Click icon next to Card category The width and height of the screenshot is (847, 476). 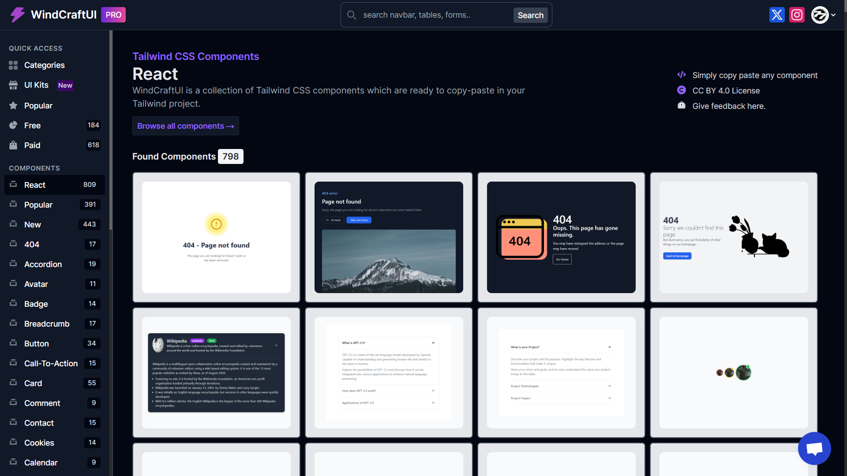13,382
